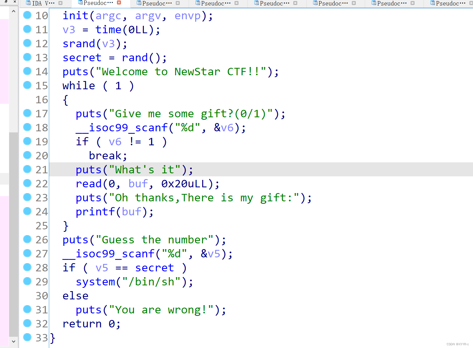
Task: Select the read function on line 22
Action: click(x=89, y=184)
